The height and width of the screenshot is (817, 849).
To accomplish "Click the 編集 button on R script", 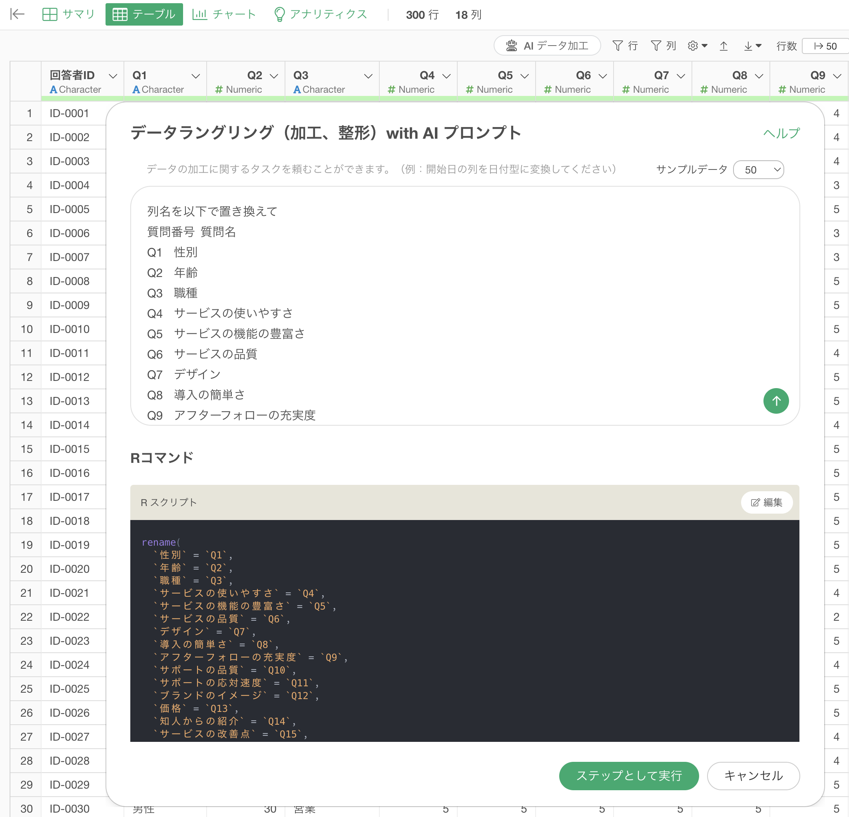I will tap(767, 502).
